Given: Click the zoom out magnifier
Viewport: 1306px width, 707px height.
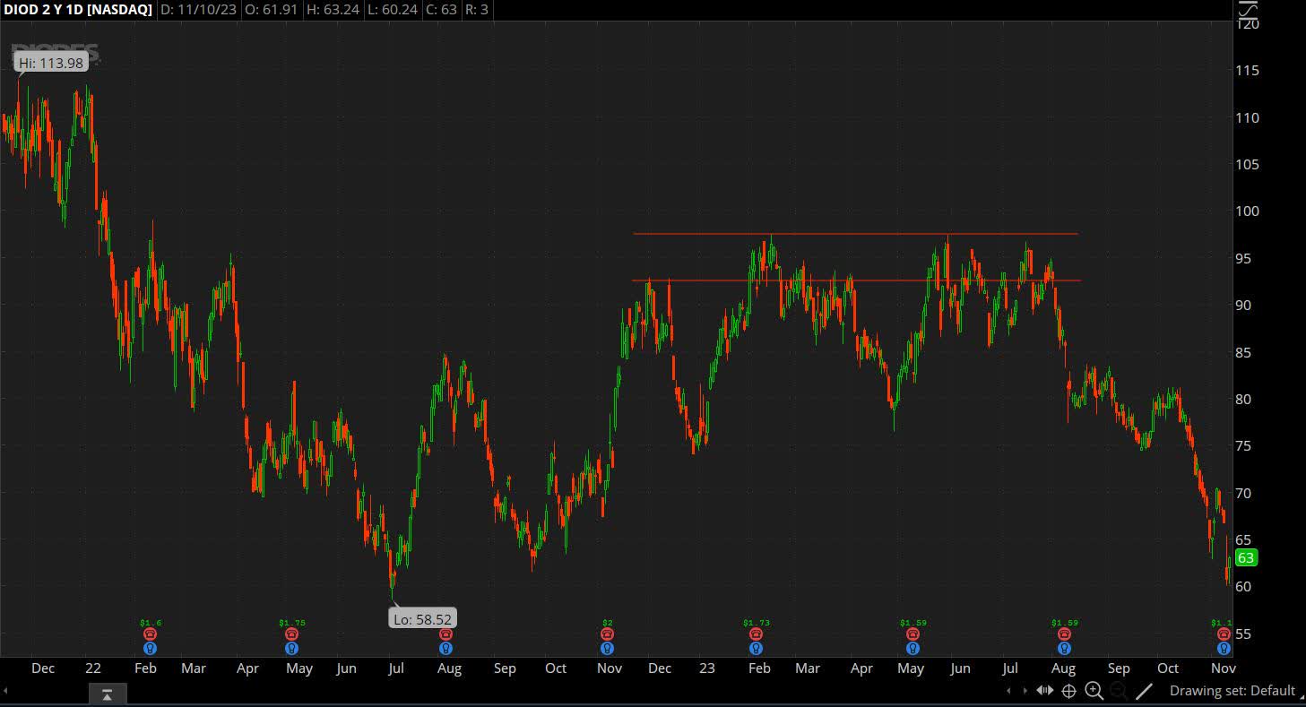Looking at the screenshot, I should [1119, 691].
